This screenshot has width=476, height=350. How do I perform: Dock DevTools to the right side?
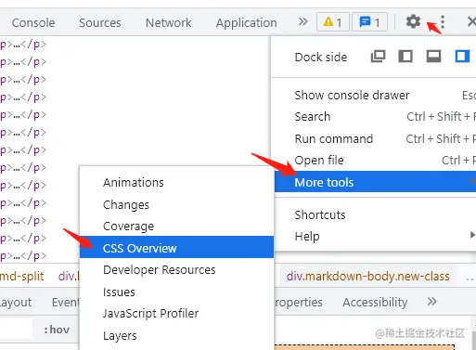(x=462, y=57)
